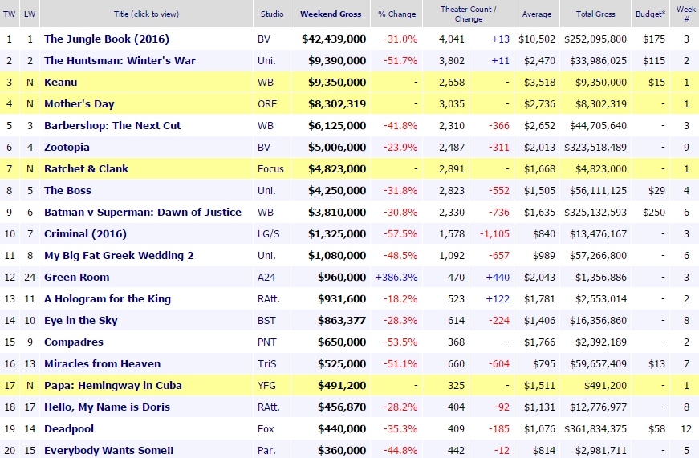699x458 pixels.
Task: Select the $250 budget value
Action: pos(654,213)
